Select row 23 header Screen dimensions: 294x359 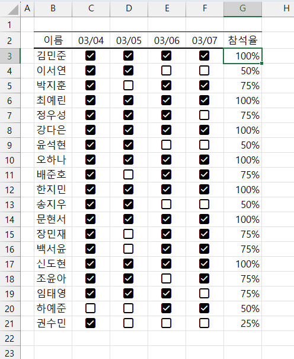point(10,353)
